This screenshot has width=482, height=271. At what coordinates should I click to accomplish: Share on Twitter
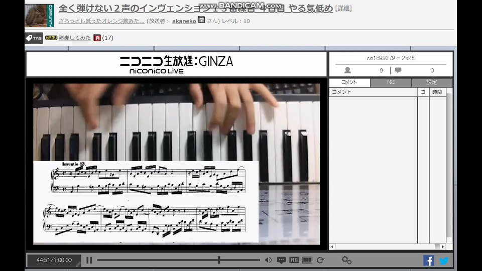(443, 260)
